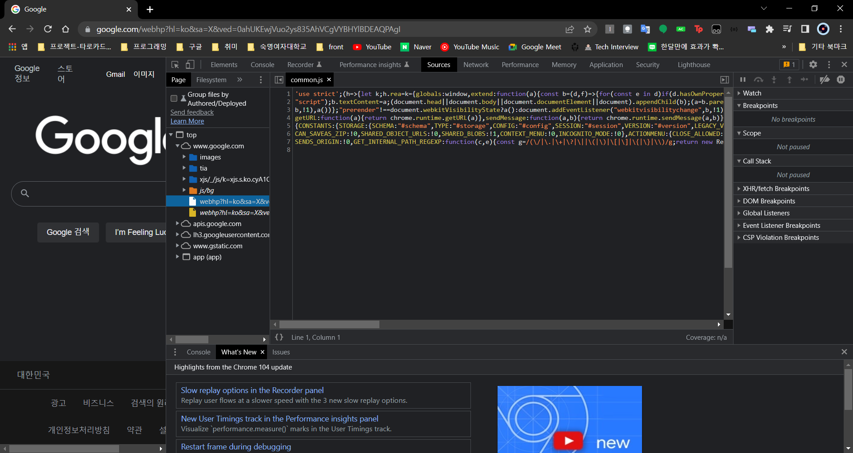
Task: Expand www.gstatic.com domain node
Action: click(177, 246)
